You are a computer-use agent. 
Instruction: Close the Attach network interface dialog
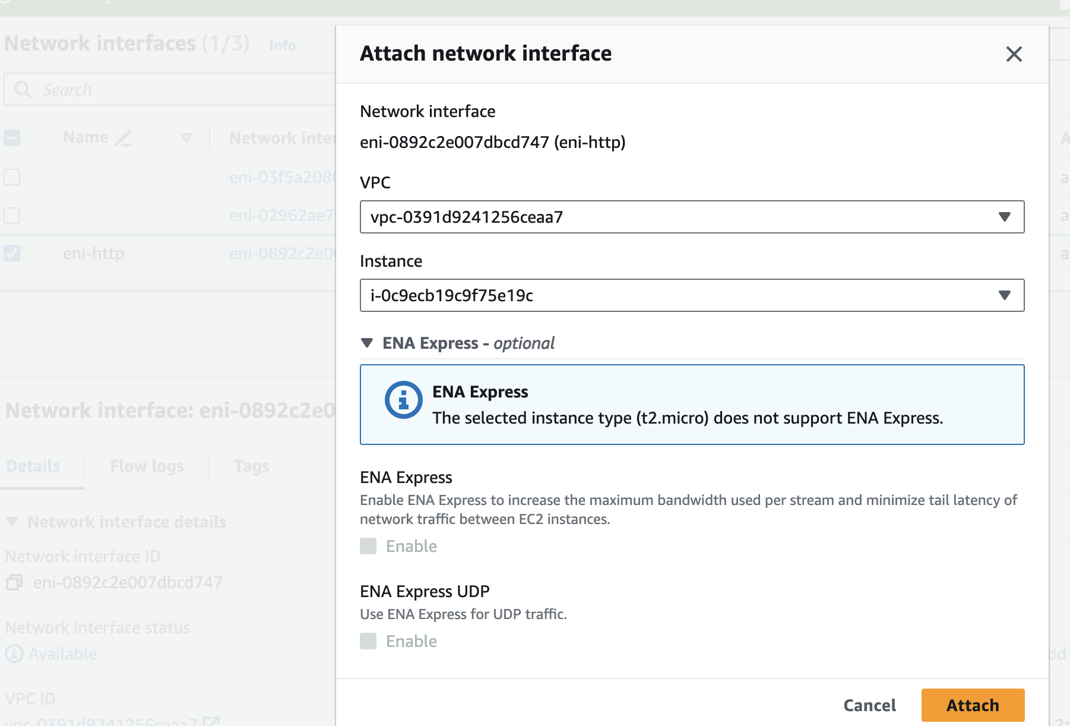pos(1014,54)
